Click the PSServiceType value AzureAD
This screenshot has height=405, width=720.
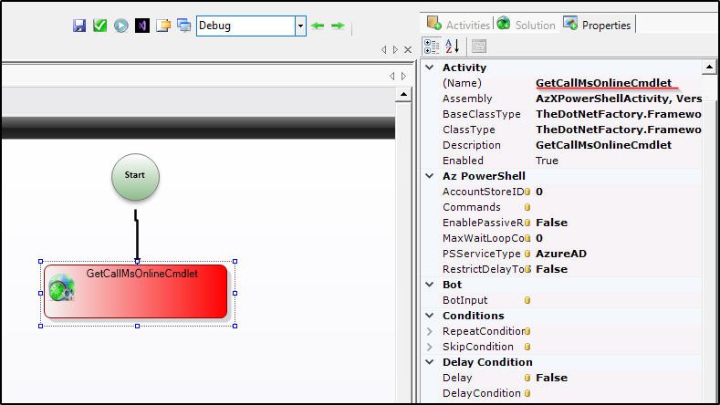[x=561, y=254]
